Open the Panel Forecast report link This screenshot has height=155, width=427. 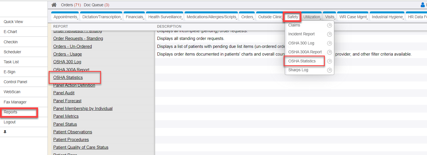(67, 101)
